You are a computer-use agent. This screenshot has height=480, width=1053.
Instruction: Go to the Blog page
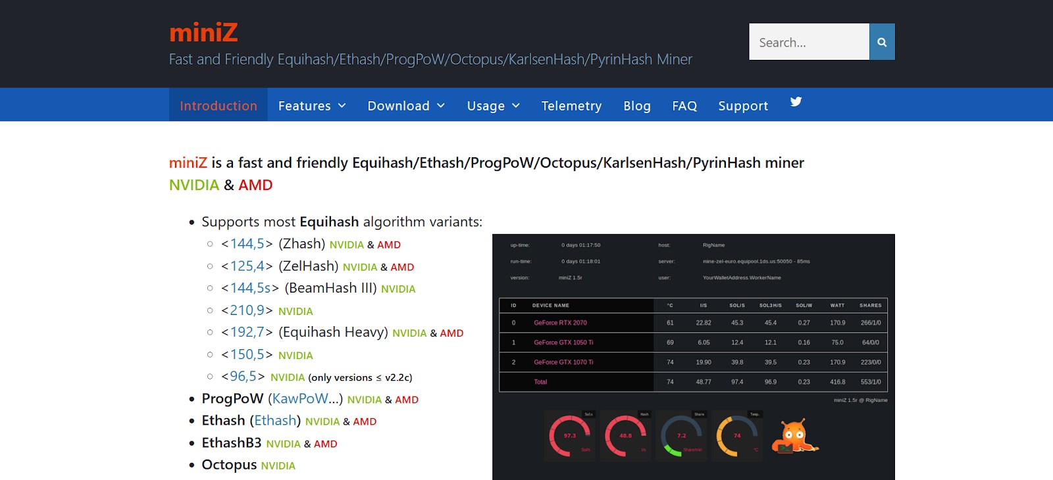637,105
